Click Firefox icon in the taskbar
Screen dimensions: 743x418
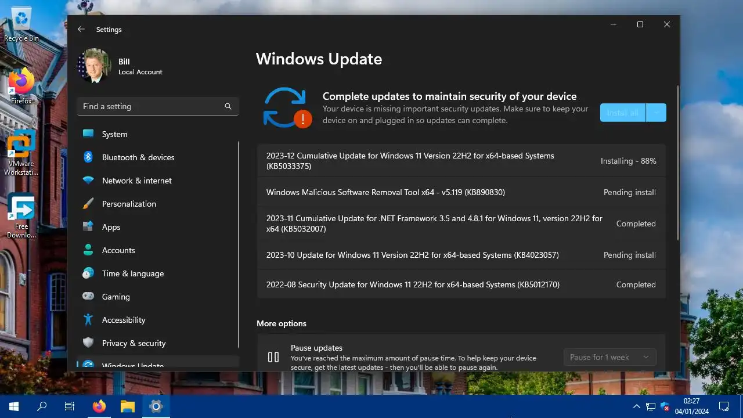coord(99,406)
